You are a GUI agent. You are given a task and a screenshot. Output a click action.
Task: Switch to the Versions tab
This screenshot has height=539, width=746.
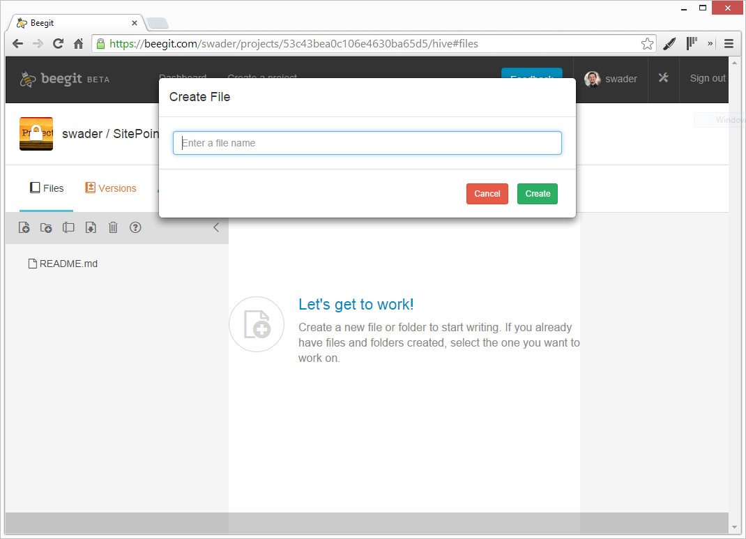pos(111,188)
